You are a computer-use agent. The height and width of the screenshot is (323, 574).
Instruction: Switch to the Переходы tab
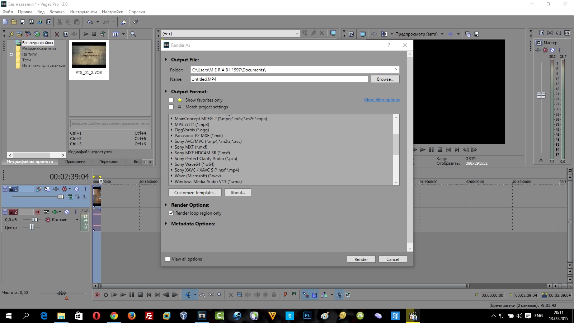pos(109,161)
